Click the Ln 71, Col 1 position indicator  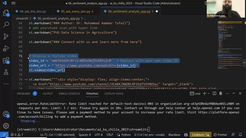coord(57,135)
